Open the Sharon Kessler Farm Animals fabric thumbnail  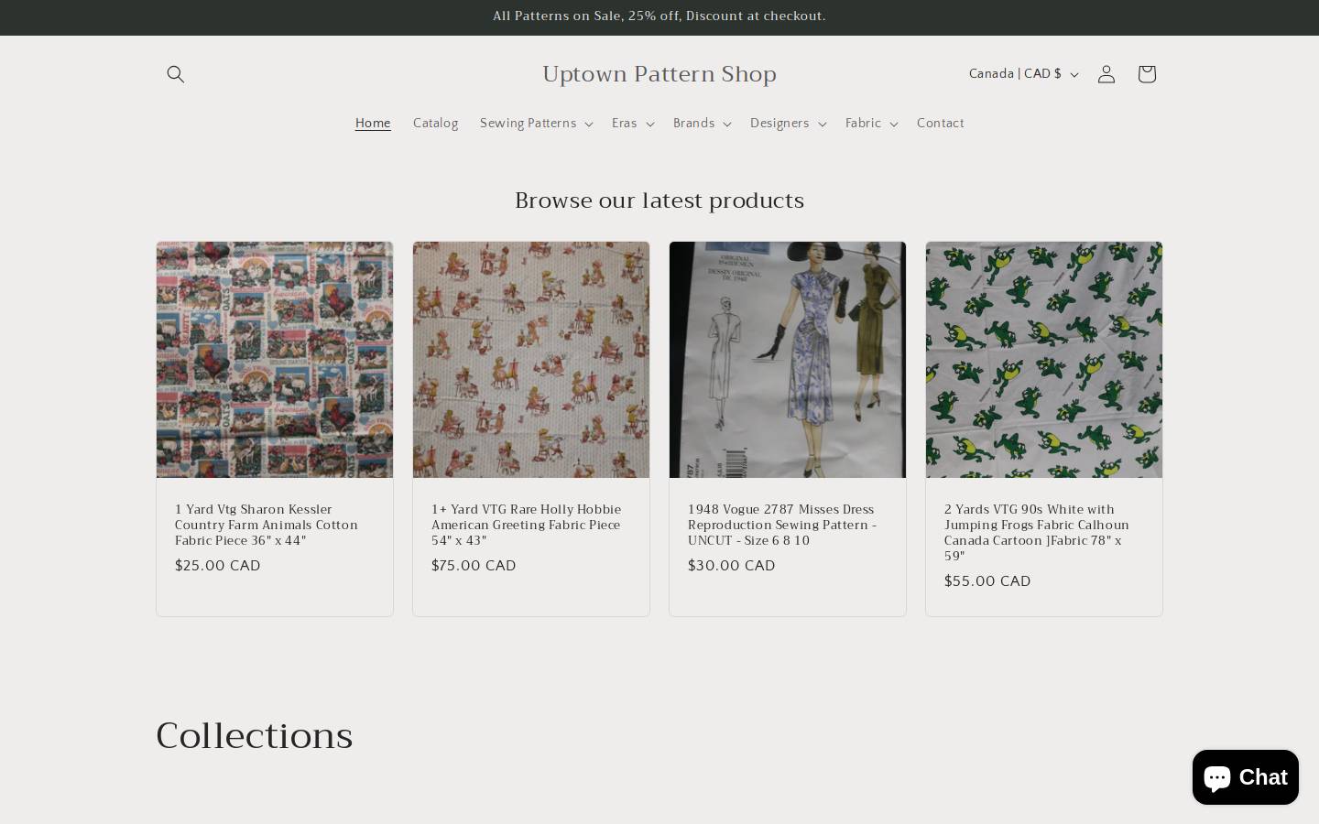(275, 360)
